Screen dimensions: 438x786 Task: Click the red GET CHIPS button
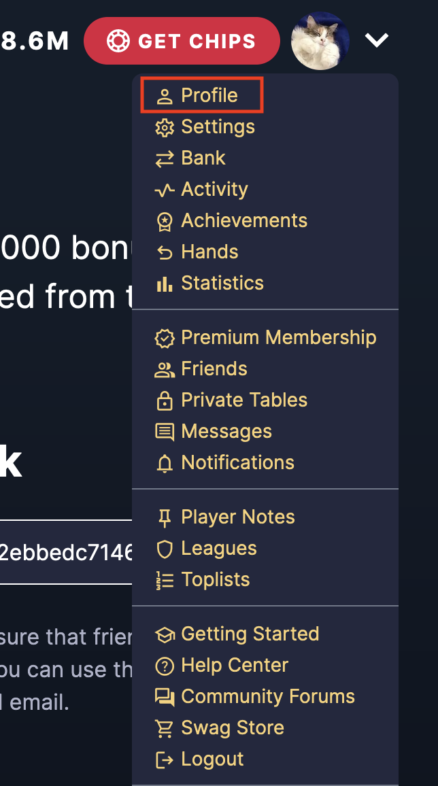tap(182, 41)
